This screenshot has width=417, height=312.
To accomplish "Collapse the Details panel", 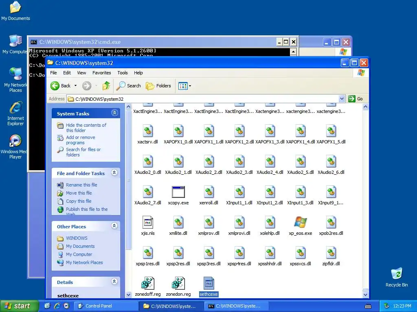I will [114, 282].
